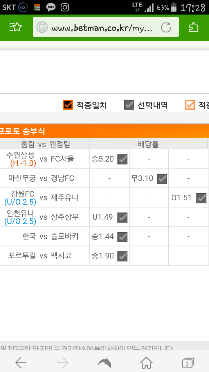Toggle the 선택내역 checkbox
Image resolution: width=209 pixels, height=372 pixels.
129,105
